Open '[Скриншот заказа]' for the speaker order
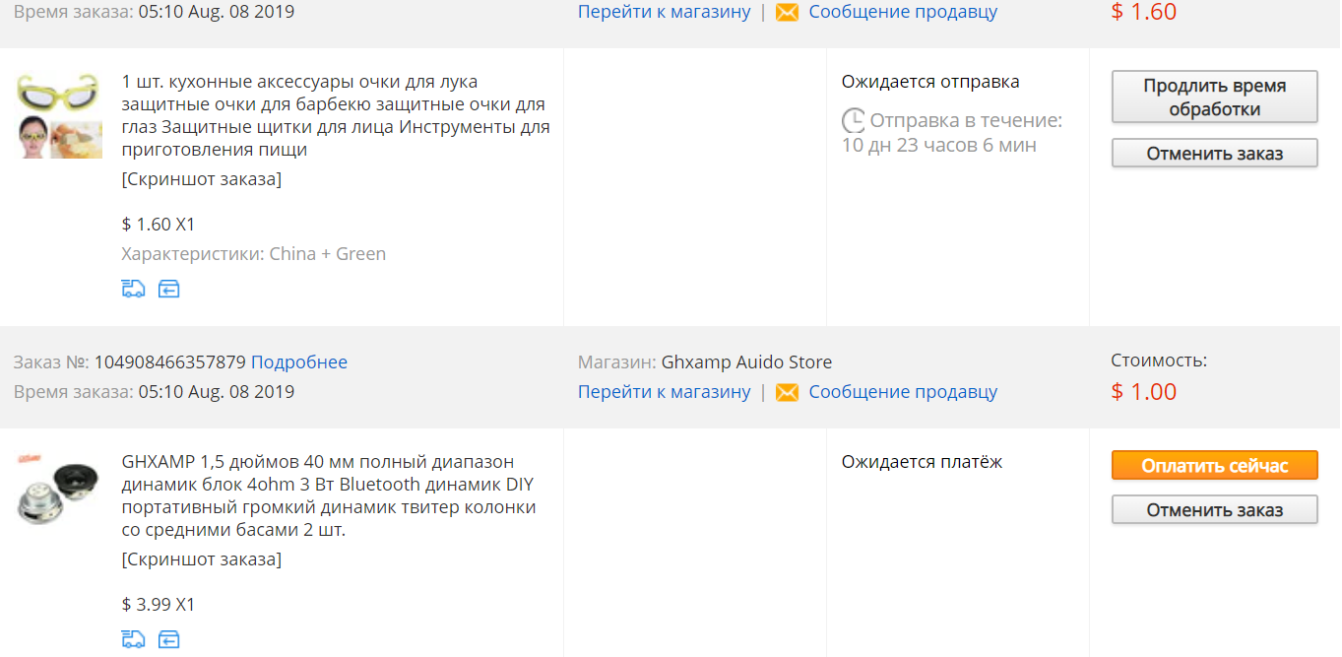This screenshot has height=657, width=1342. [x=202, y=559]
